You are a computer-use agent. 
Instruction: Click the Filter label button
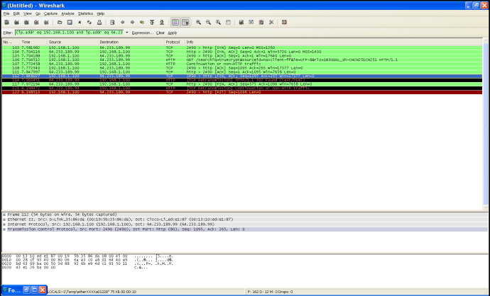pos(8,33)
